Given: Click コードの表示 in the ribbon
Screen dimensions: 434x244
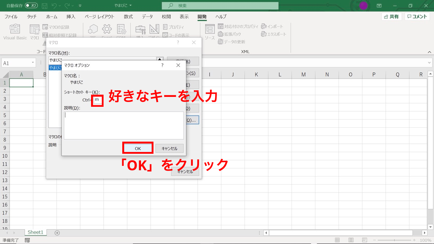Looking at the screenshot, I should [x=176, y=35].
